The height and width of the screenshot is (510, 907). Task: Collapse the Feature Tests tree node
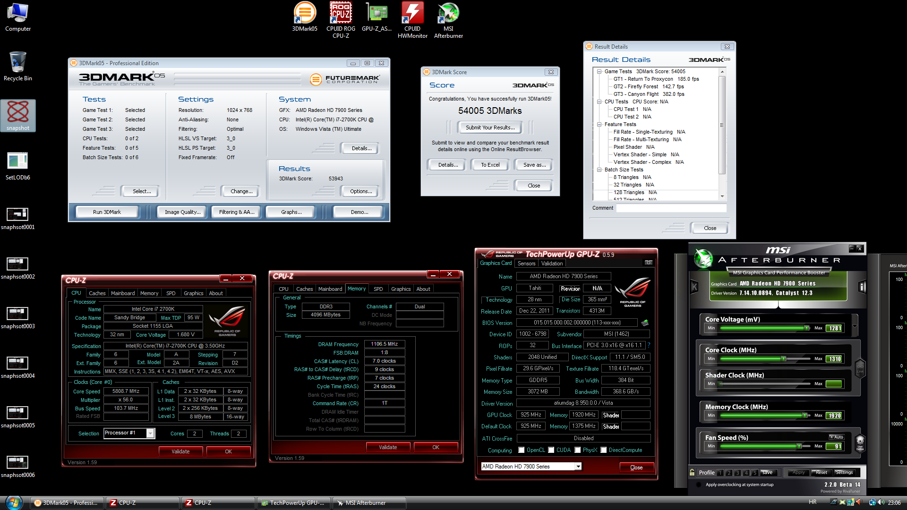599,124
